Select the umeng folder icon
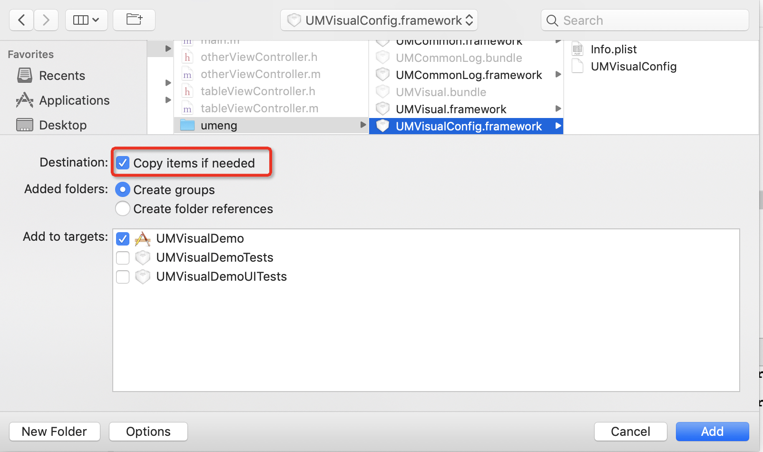763x452 pixels. pos(187,126)
